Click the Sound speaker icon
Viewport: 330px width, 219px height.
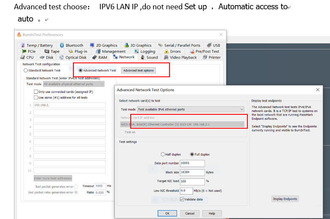(143, 57)
